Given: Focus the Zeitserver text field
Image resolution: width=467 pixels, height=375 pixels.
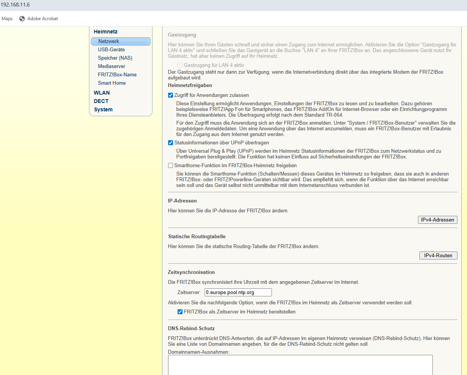Looking at the screenshot, I should pyautogui.click(x=238, y=293).
